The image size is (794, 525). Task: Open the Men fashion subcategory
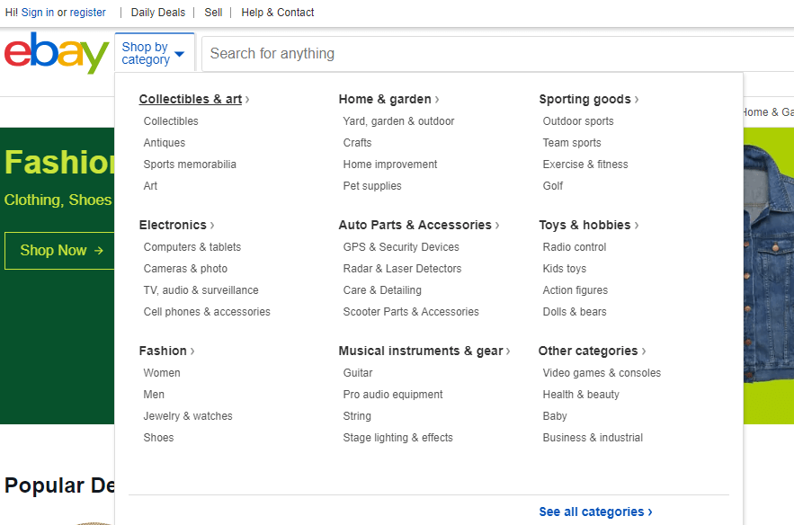(154, 395)
